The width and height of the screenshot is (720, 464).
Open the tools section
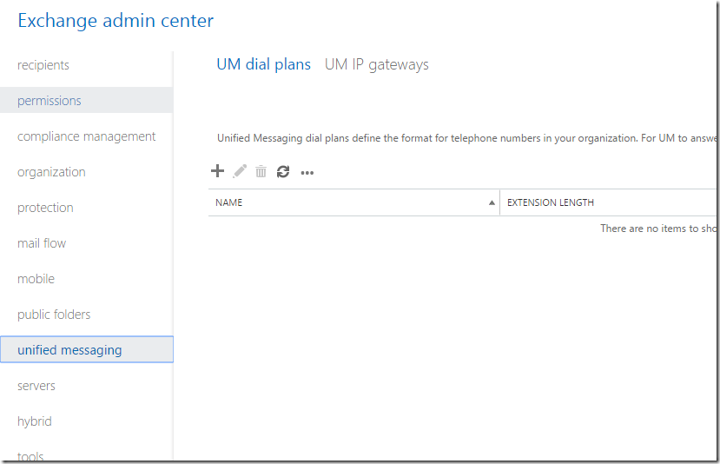pos(30,455)
